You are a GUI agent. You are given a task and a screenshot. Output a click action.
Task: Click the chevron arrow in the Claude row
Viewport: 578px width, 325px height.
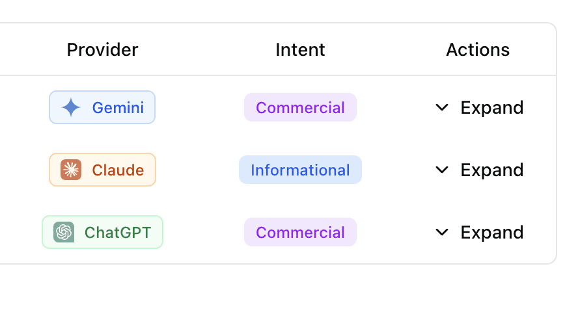[442, 170]
